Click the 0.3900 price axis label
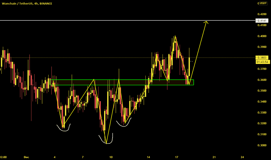 [262, 47]
